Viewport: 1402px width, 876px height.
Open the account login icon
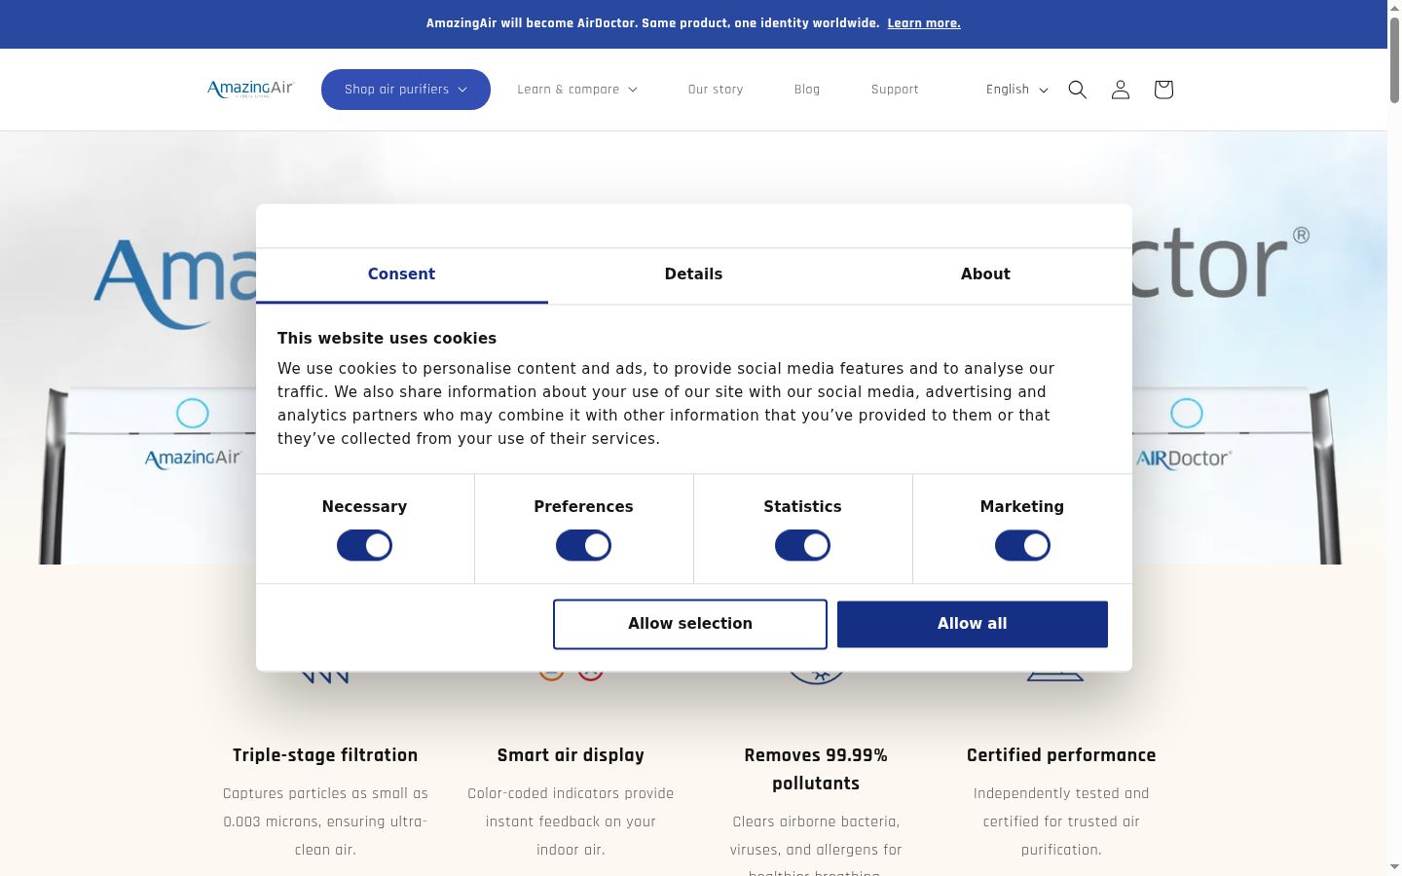point(1120,90)
